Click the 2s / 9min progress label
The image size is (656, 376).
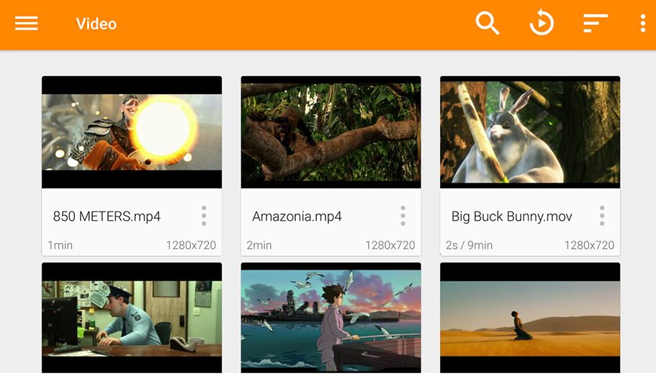coord(469,245)
